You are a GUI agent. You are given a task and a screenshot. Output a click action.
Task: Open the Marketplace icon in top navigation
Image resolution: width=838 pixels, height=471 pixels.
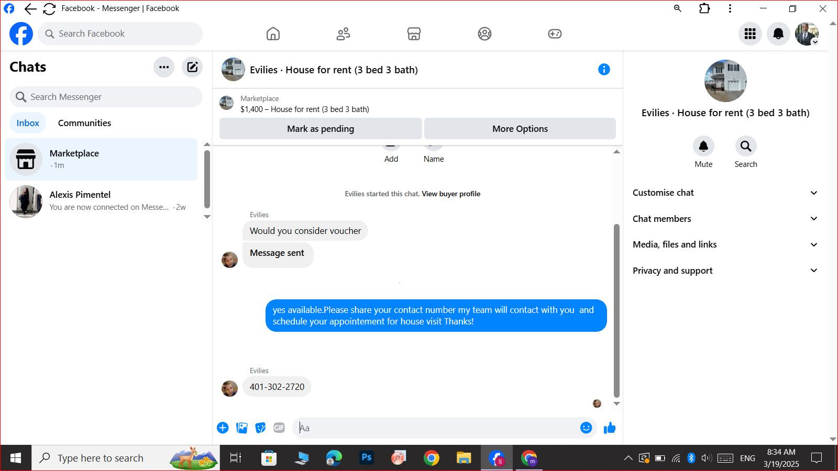pyautogui.click(x=414, y=34)
